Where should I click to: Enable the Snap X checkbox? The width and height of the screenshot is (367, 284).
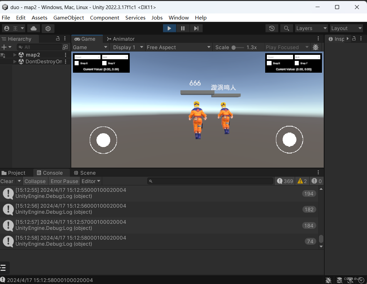pos(77,63)
